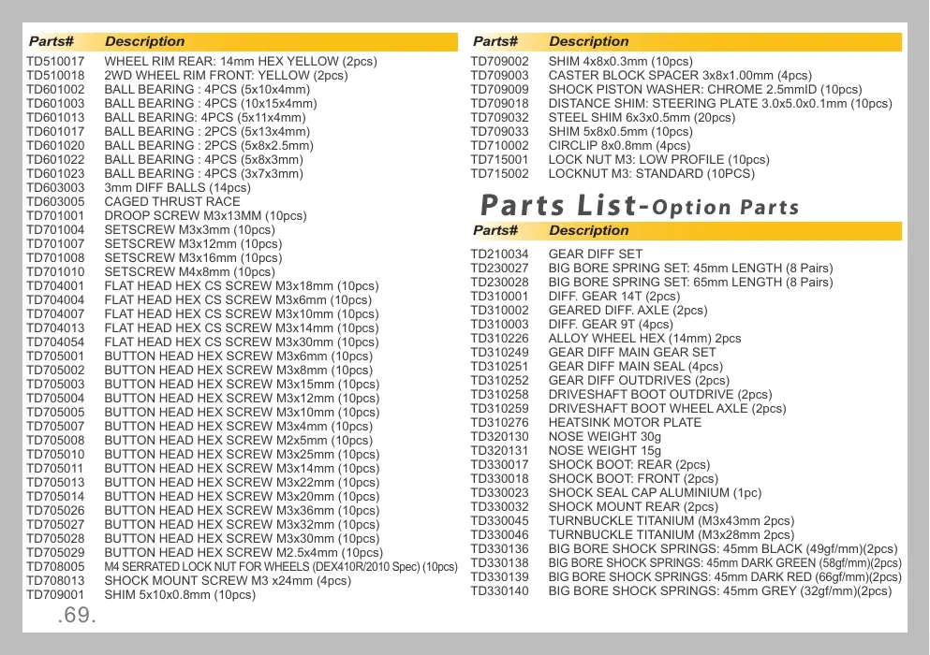Select the text '2WD WHEEL RIM FRONT: YELLOW (2pcs)'
The image size is (930, 655).
coord(226,75)
